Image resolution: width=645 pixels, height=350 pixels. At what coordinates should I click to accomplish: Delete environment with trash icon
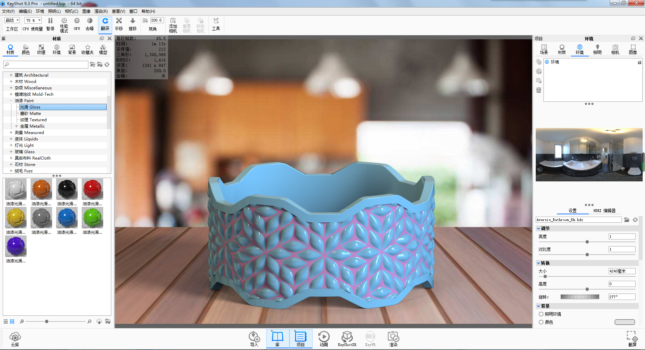[x=539, y=90]
